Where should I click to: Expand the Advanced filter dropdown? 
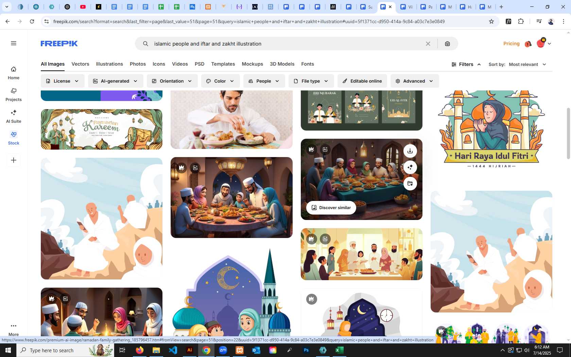pos(415,81)
